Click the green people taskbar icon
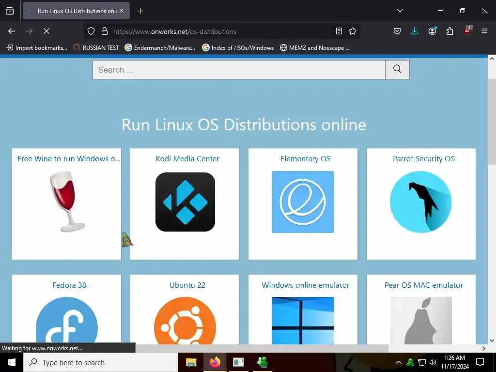Screen dimensions: 496x372 [263, 362]
